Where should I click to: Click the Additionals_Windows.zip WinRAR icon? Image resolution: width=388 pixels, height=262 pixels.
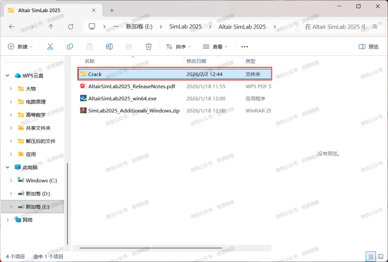pos(83,111)
